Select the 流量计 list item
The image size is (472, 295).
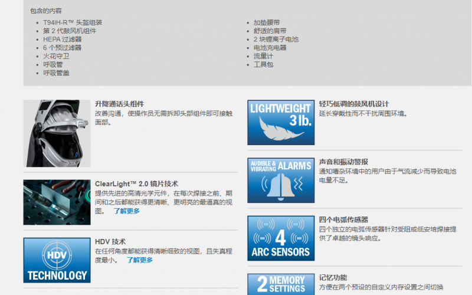[263, 56]
